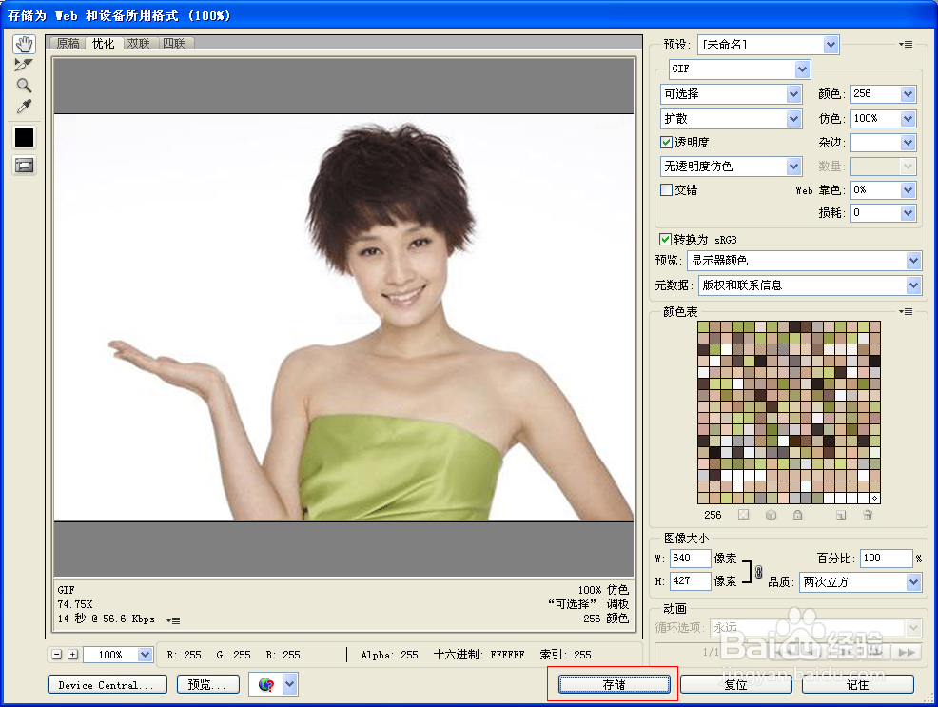Toggle slices visibility icon
This screenshot has width=938, height=707.
point(24,166)
